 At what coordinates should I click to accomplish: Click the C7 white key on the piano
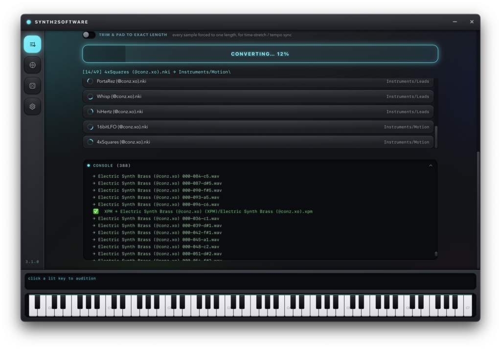(467, 305)
